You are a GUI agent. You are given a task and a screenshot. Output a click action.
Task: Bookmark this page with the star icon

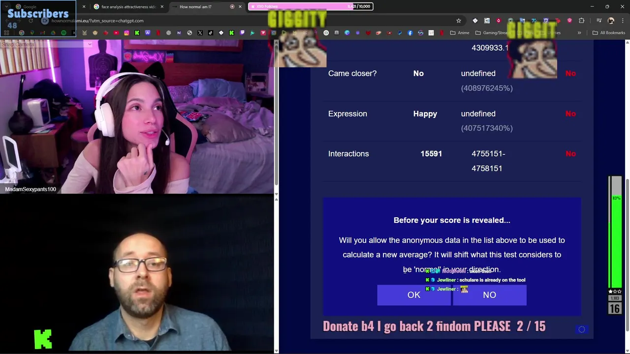(x=459, y=21)
